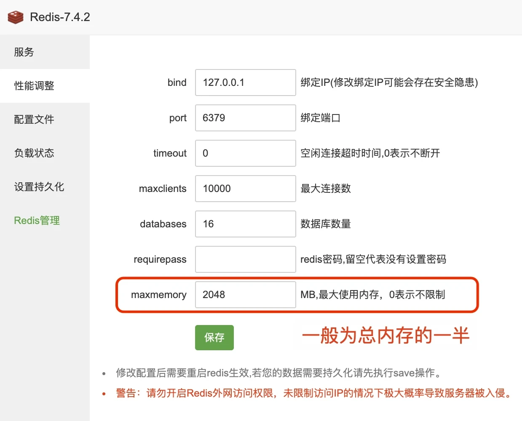Click the 最大连接数 description
Screen dimensions: 522x421
click(x=325, y=189)
